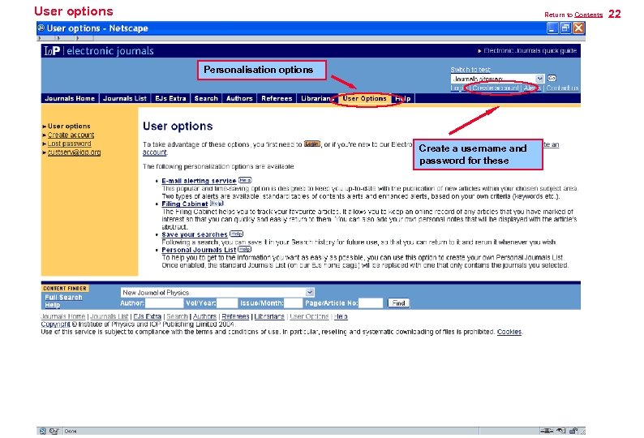
Task: Open the E-mail alerting service link
Action: click(199, 181)
